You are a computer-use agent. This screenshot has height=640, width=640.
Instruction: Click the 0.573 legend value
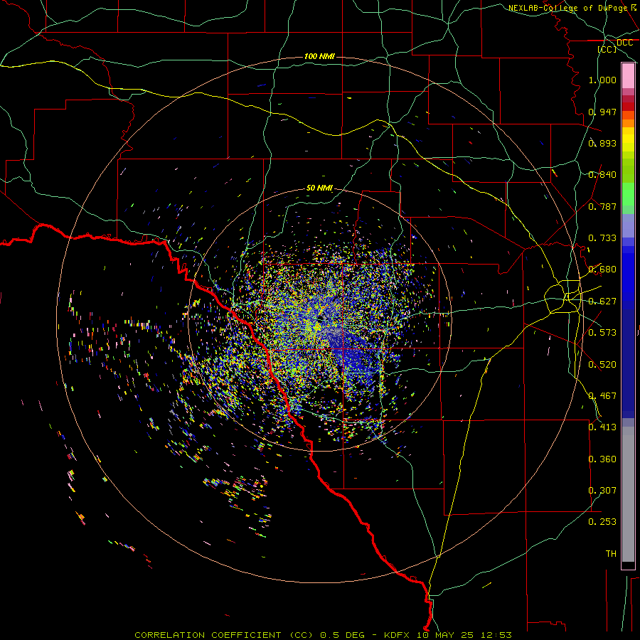[x=602, y=333]
